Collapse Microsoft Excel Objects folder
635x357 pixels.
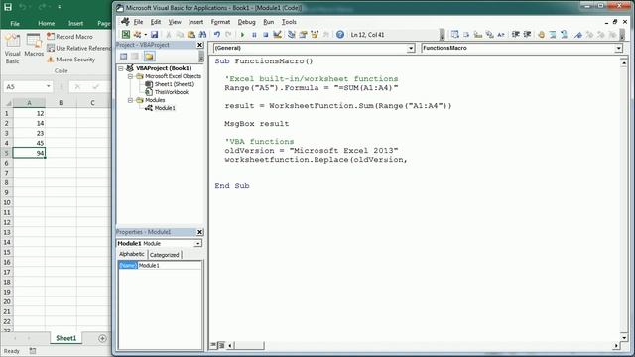pos(130,76)
